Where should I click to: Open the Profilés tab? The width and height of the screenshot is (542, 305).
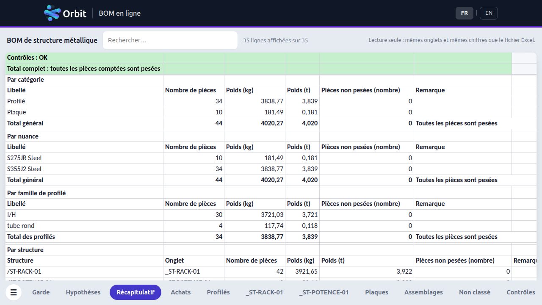coord(218,292)
